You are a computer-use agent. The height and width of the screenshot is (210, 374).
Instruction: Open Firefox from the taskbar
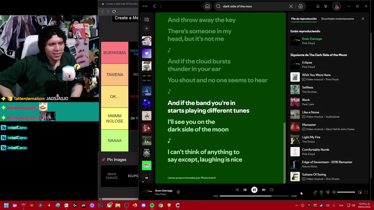click(135, 205)
